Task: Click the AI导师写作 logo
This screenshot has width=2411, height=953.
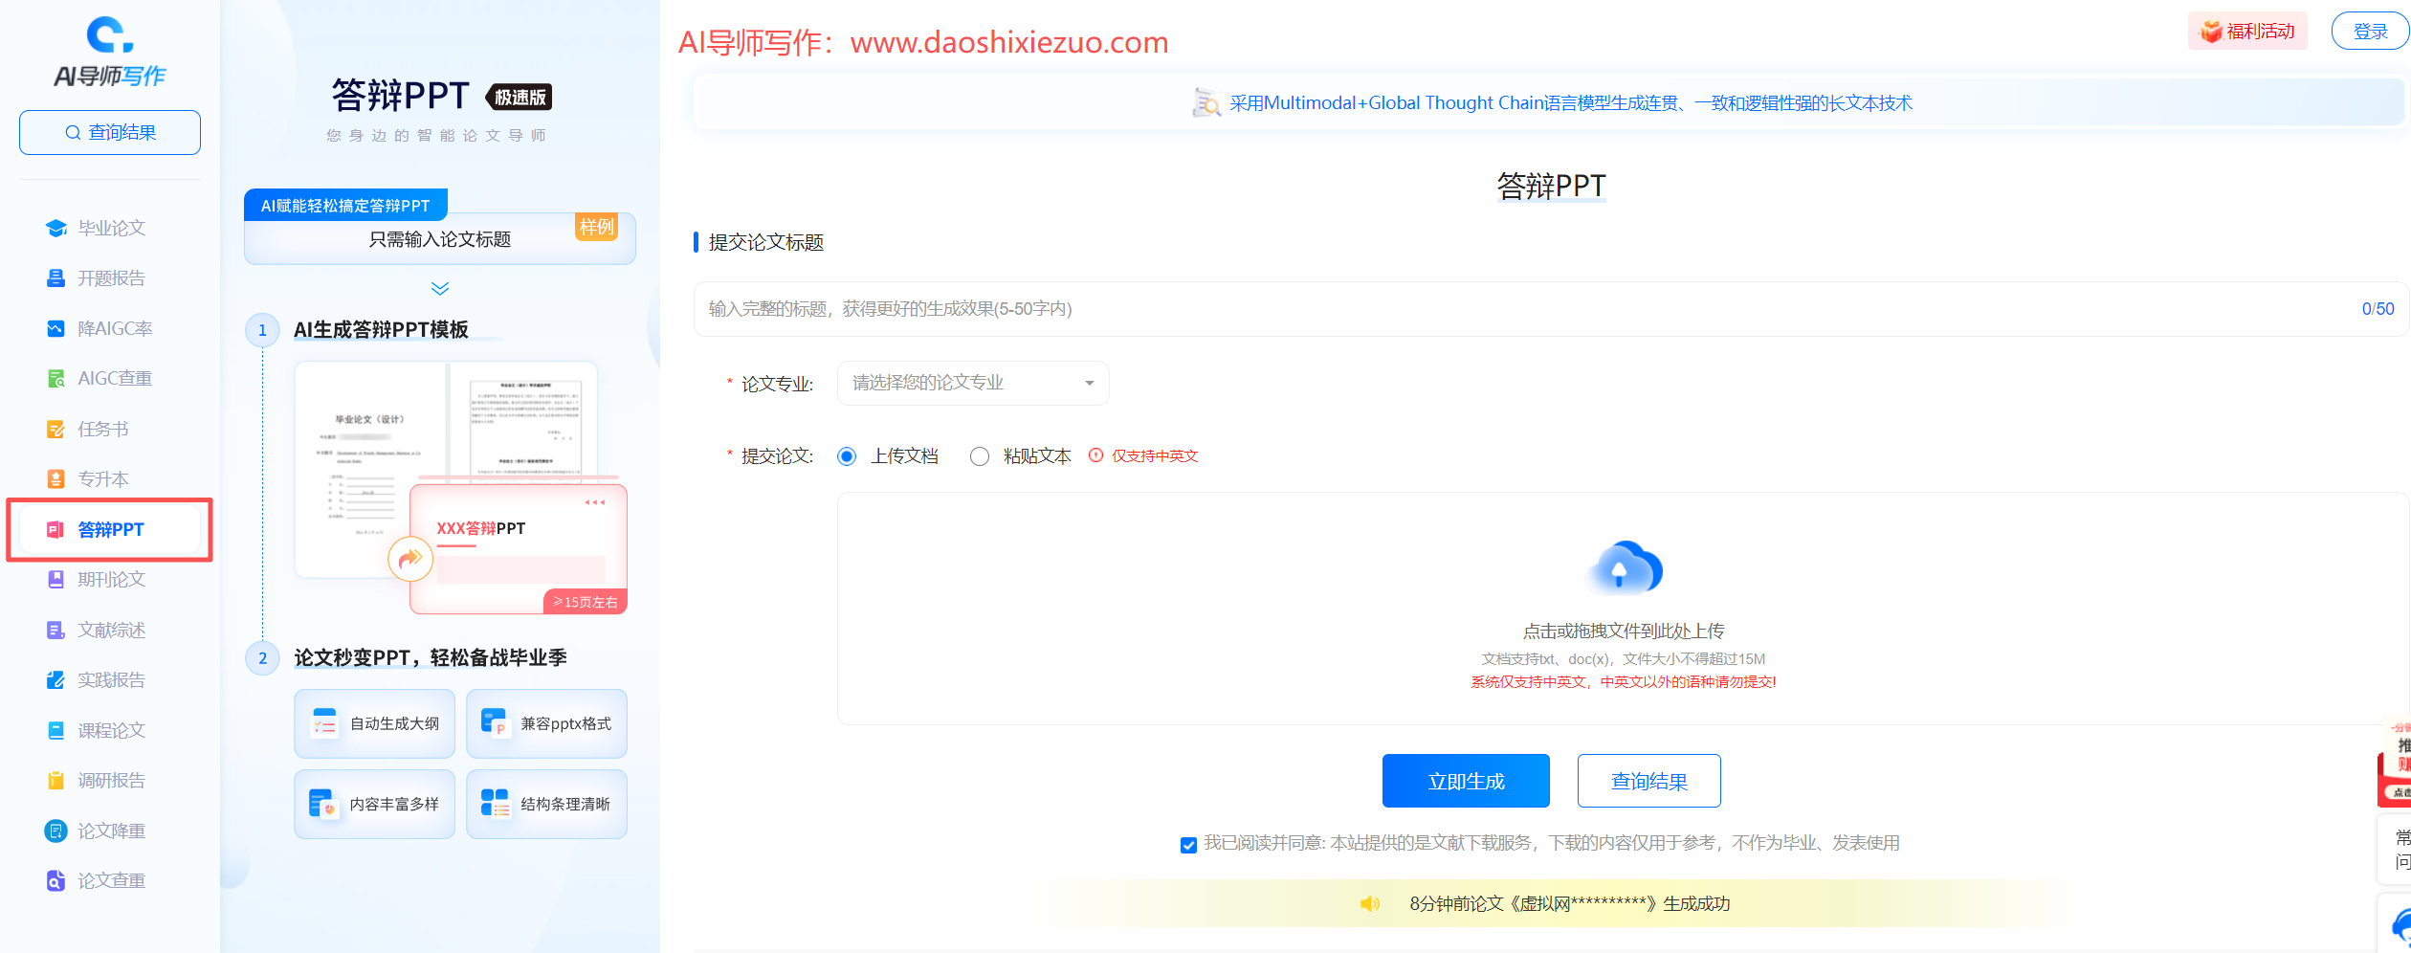Action: pyautogui.click(x=110, y=53)
